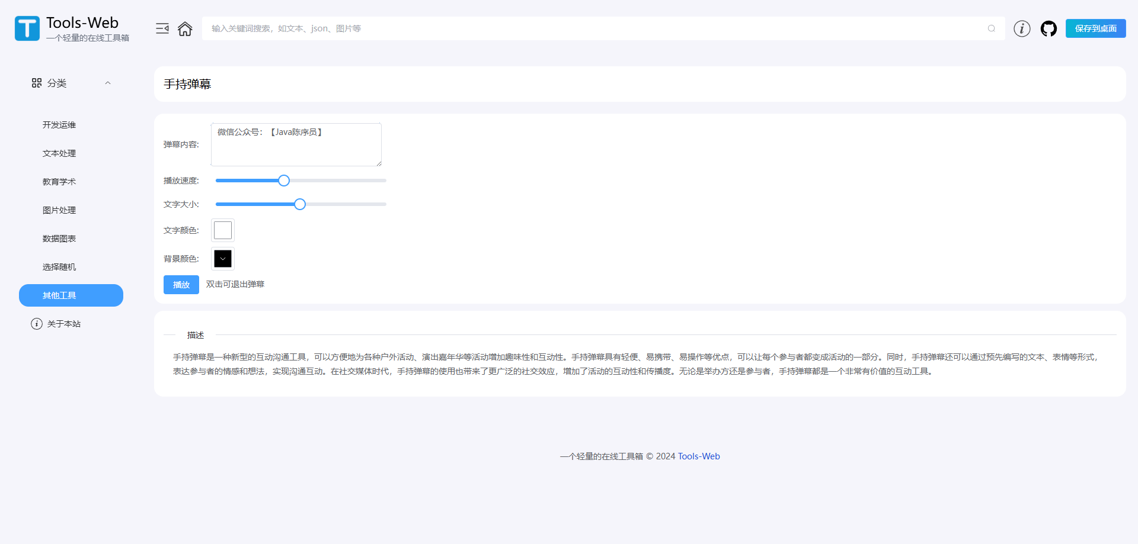This screenshot has height=544, width=1138.
Task: Open the 其他工具 category
Action: 71,295
